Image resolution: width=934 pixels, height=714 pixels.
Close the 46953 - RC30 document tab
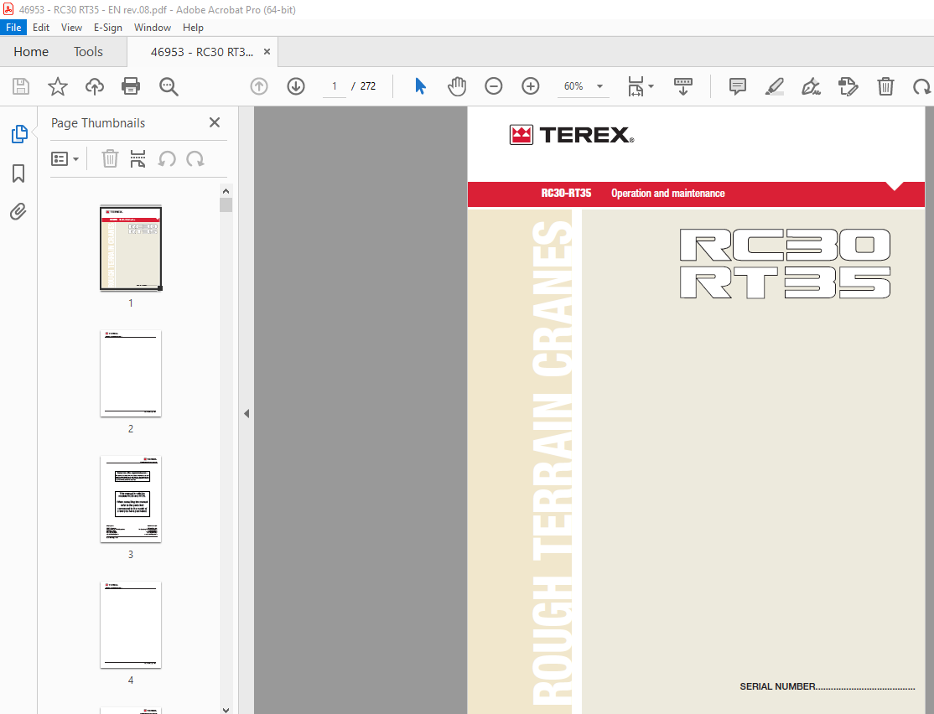click(267, 52)
